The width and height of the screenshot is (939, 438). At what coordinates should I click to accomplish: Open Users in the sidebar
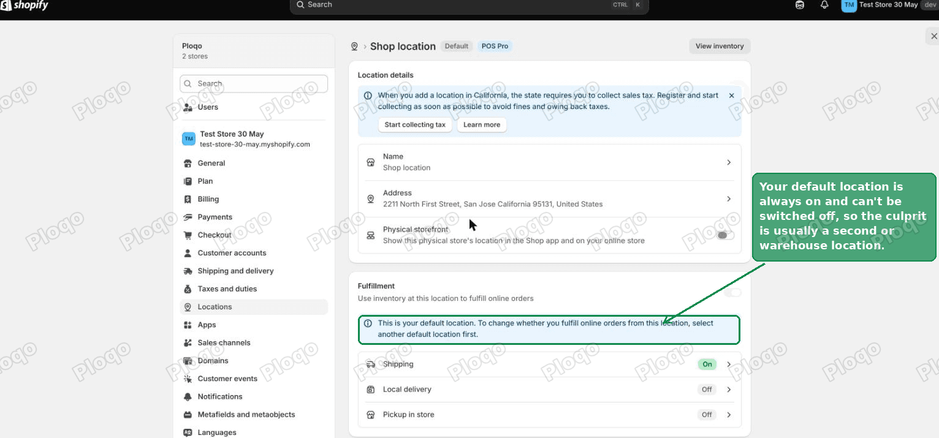pos(254,107)
